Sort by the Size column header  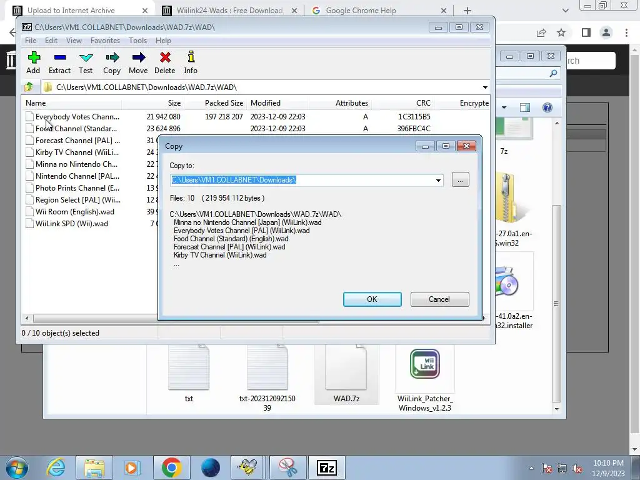point(152,103)
